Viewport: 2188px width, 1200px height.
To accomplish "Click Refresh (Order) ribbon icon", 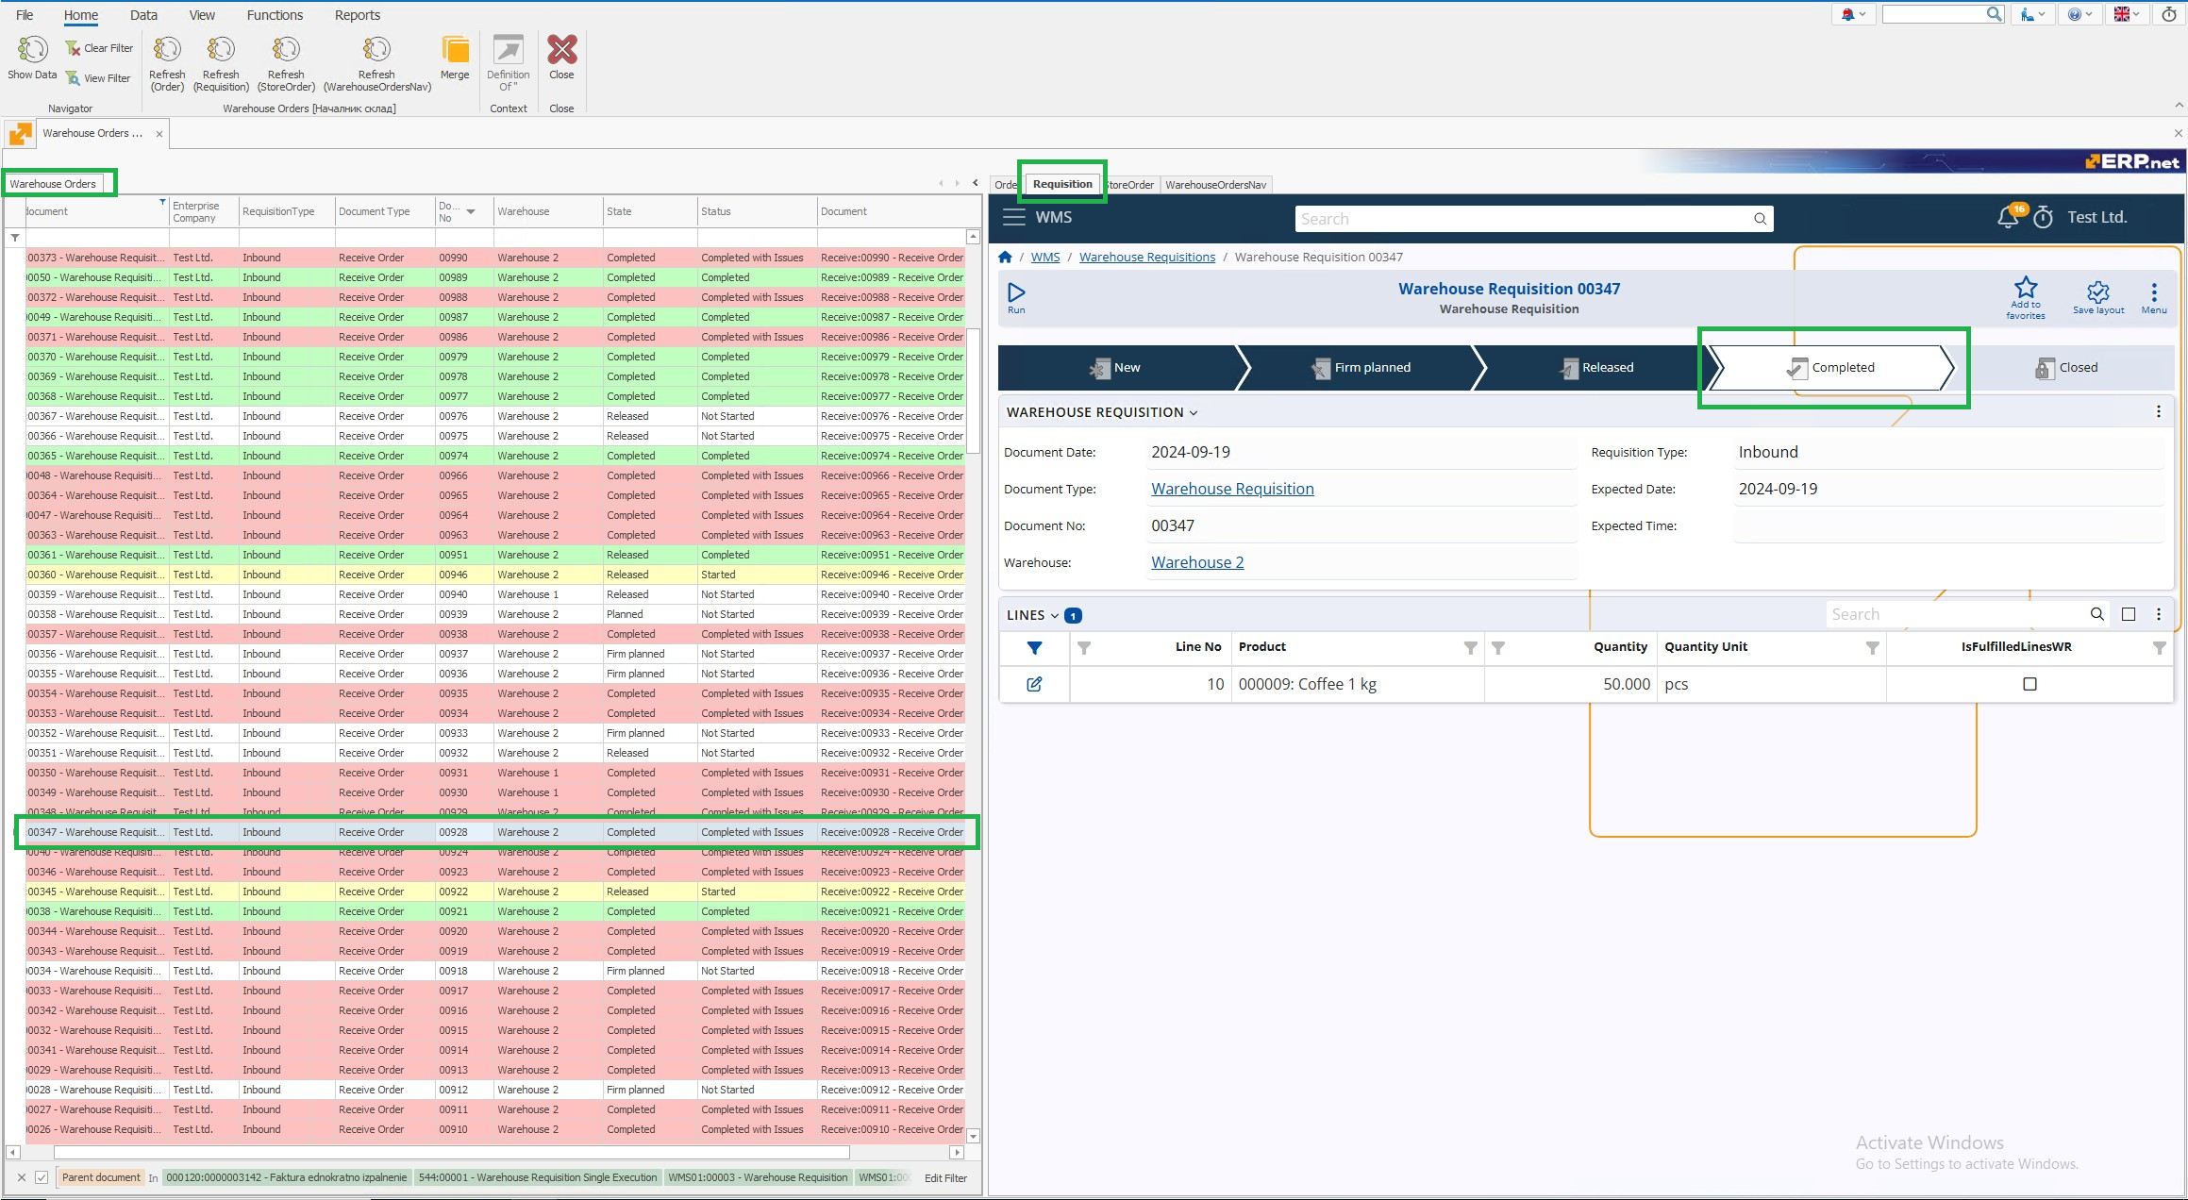I will point(167,63).
